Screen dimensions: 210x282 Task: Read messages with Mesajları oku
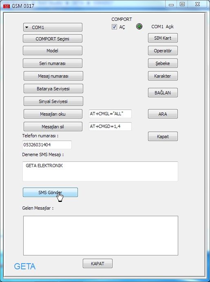(x=53, y=114)
